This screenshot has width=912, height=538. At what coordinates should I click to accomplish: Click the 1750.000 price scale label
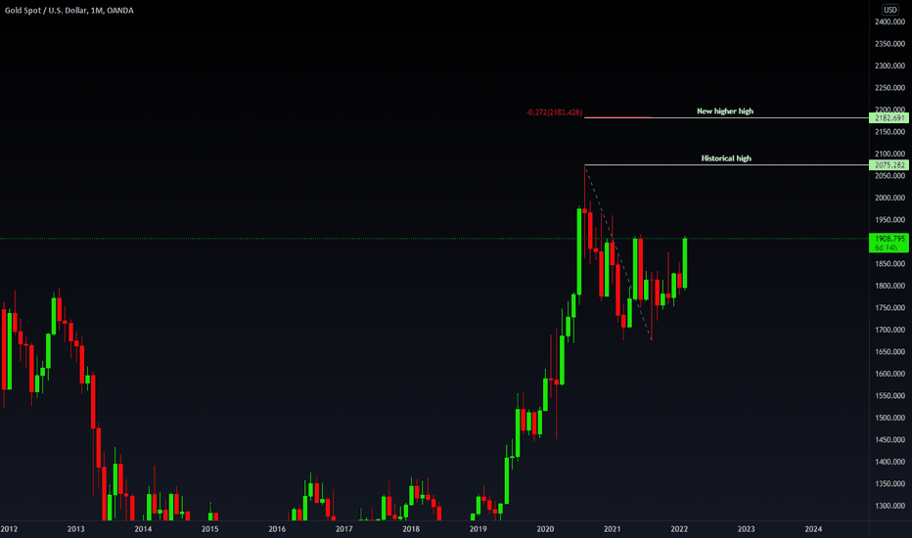click(889, 308)
